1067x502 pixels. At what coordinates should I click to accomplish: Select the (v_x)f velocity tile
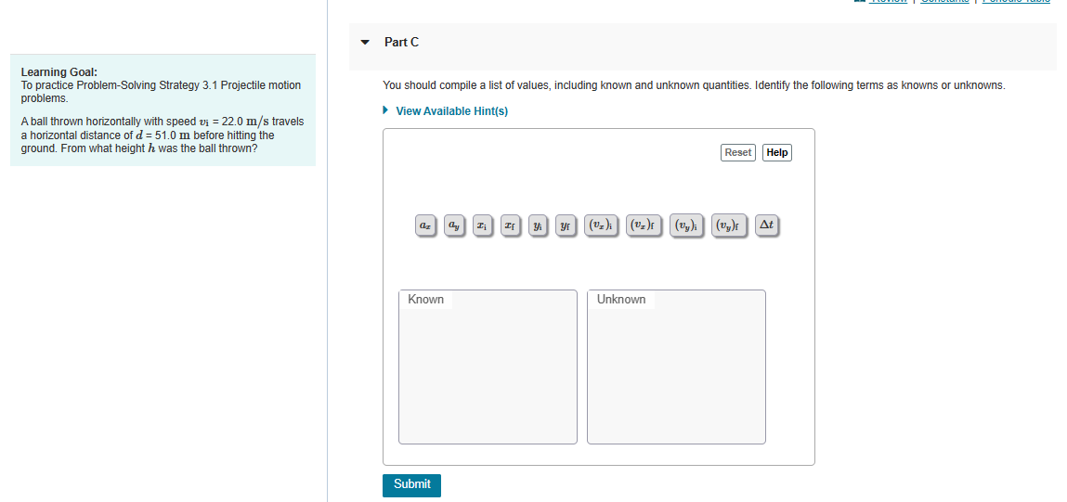643,225
